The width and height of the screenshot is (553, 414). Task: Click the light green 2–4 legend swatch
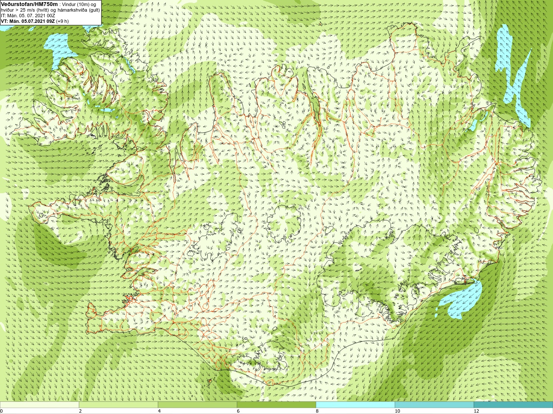[x=118, y=405]
